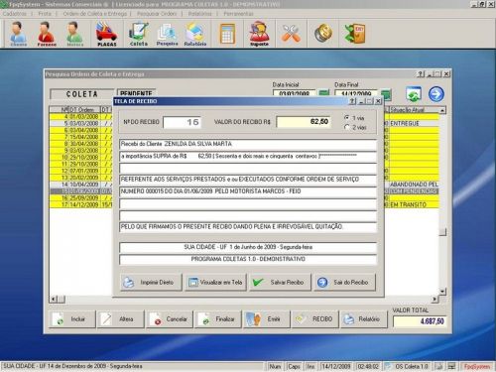The image size is (496, 372).
Task: Click the Cancelar button
Action: [x=170, y=319]
